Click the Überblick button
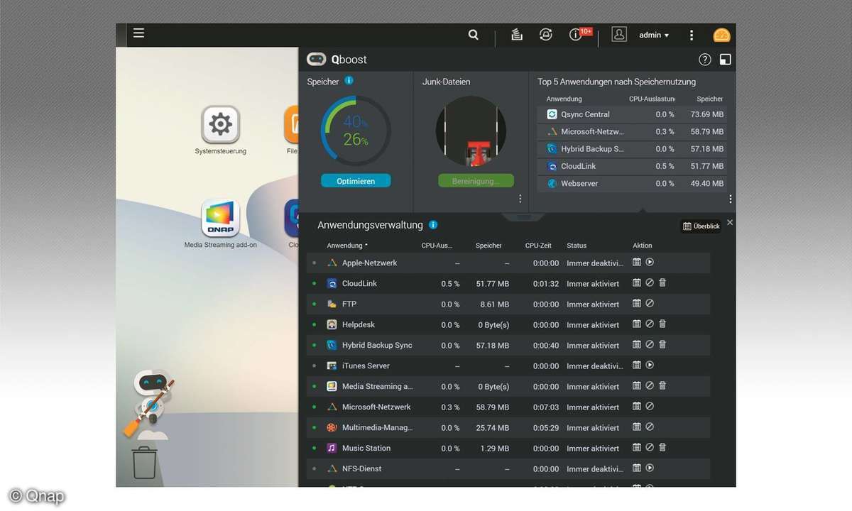Viewport: 852px width, 511px height. (701, 226)
